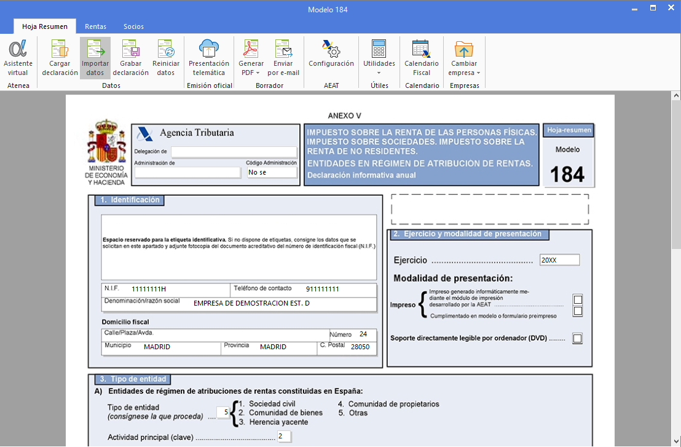Image resolution: width=681 pixels, height=447 pixels.
Task: Click the Ejercicio year field
Action: [559, 260]
